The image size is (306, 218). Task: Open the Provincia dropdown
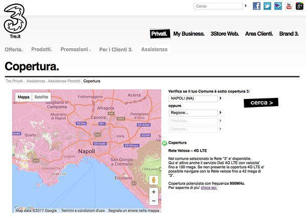coord(193,121)
